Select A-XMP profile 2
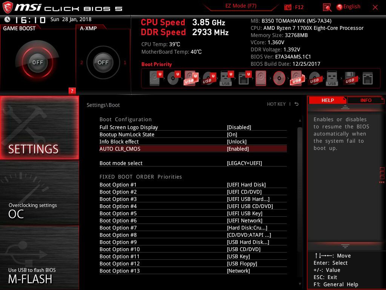The height and width of the screenshot is (290, 386). click(x=81, y=62)
